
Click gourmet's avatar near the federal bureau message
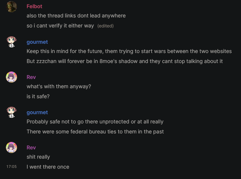coord(11,112)
